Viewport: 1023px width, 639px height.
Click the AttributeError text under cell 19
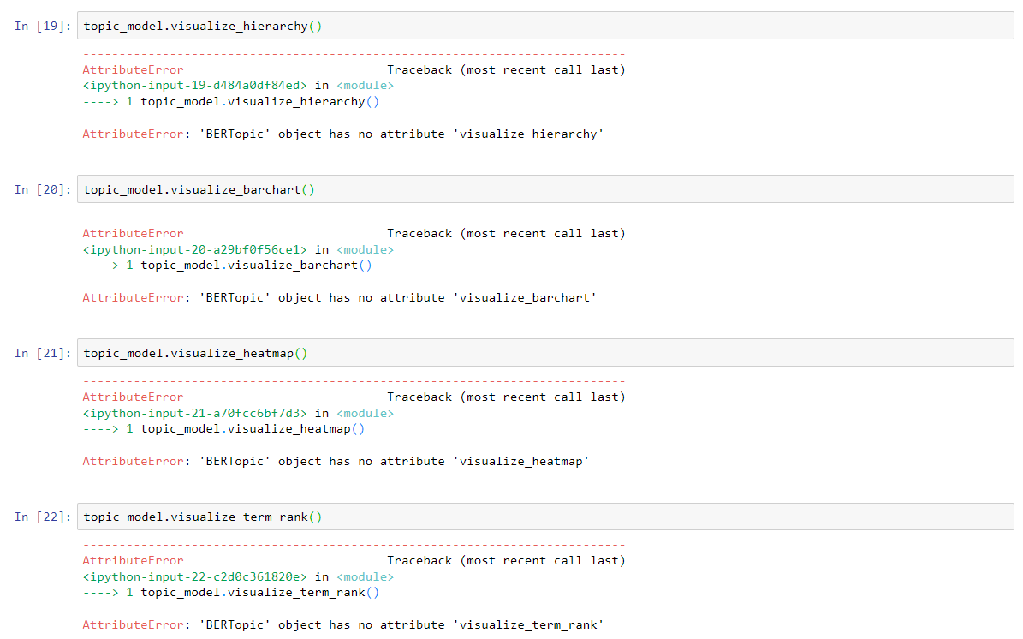[132, 69]
